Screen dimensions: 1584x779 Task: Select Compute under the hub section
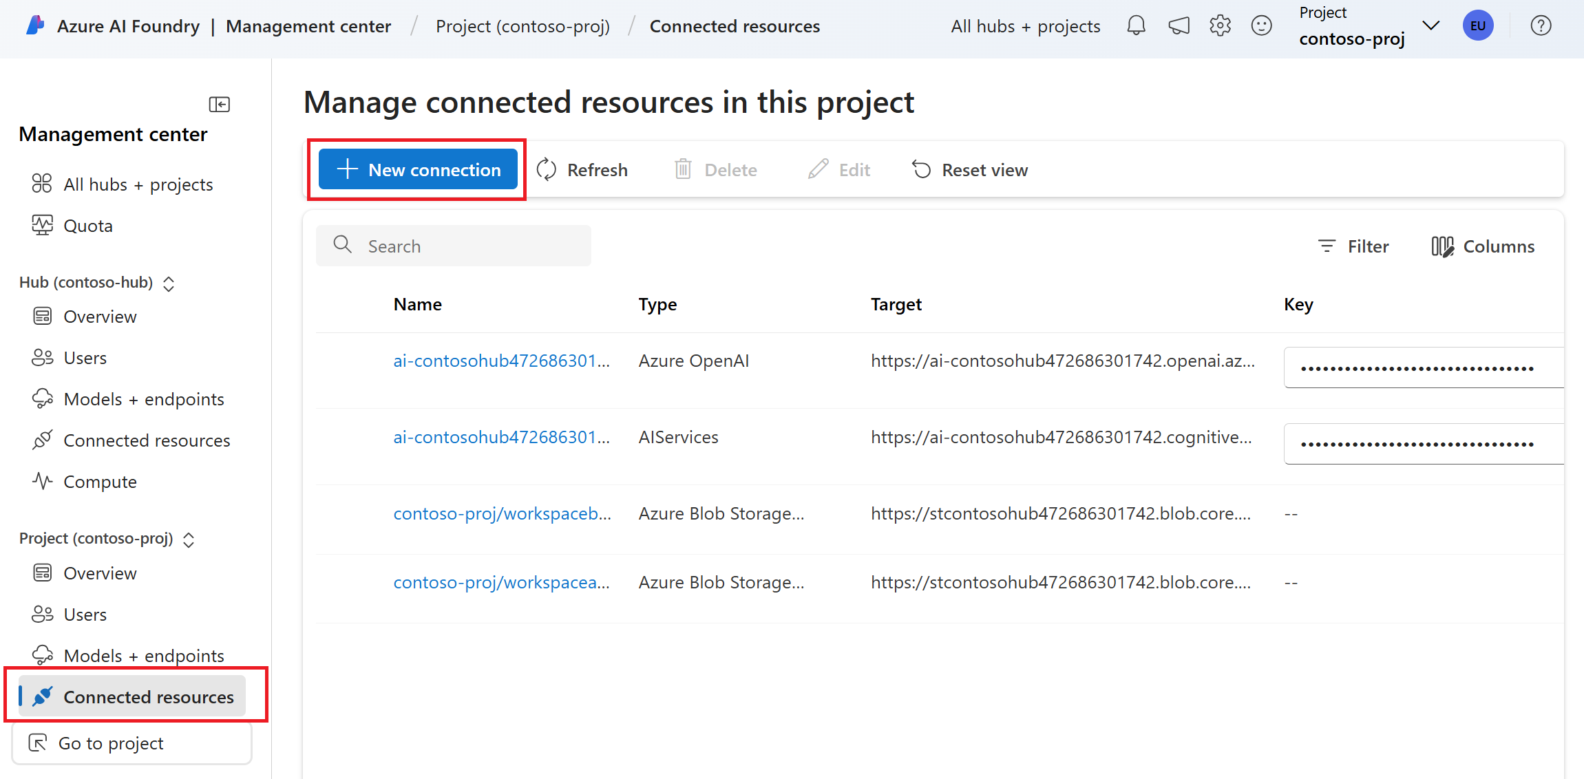point(100,482)
